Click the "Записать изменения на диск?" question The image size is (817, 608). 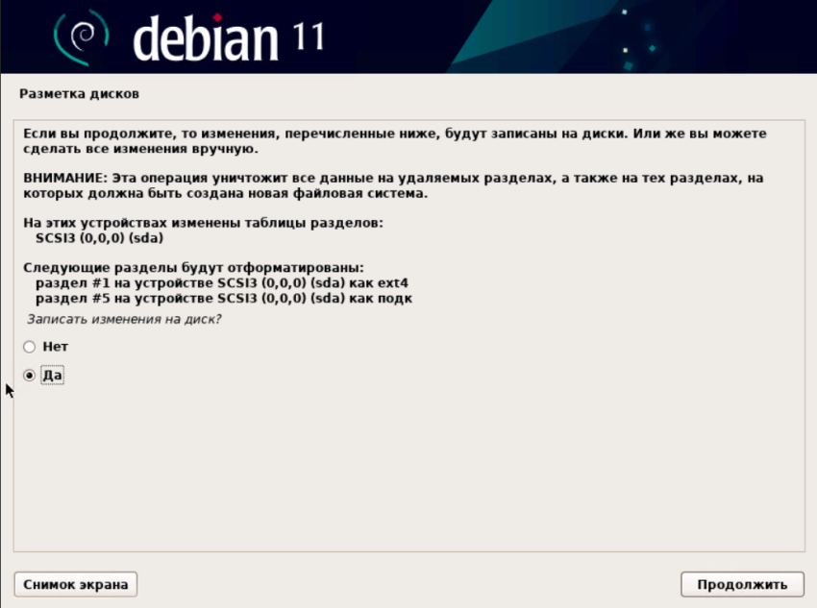tap(124, 319)
